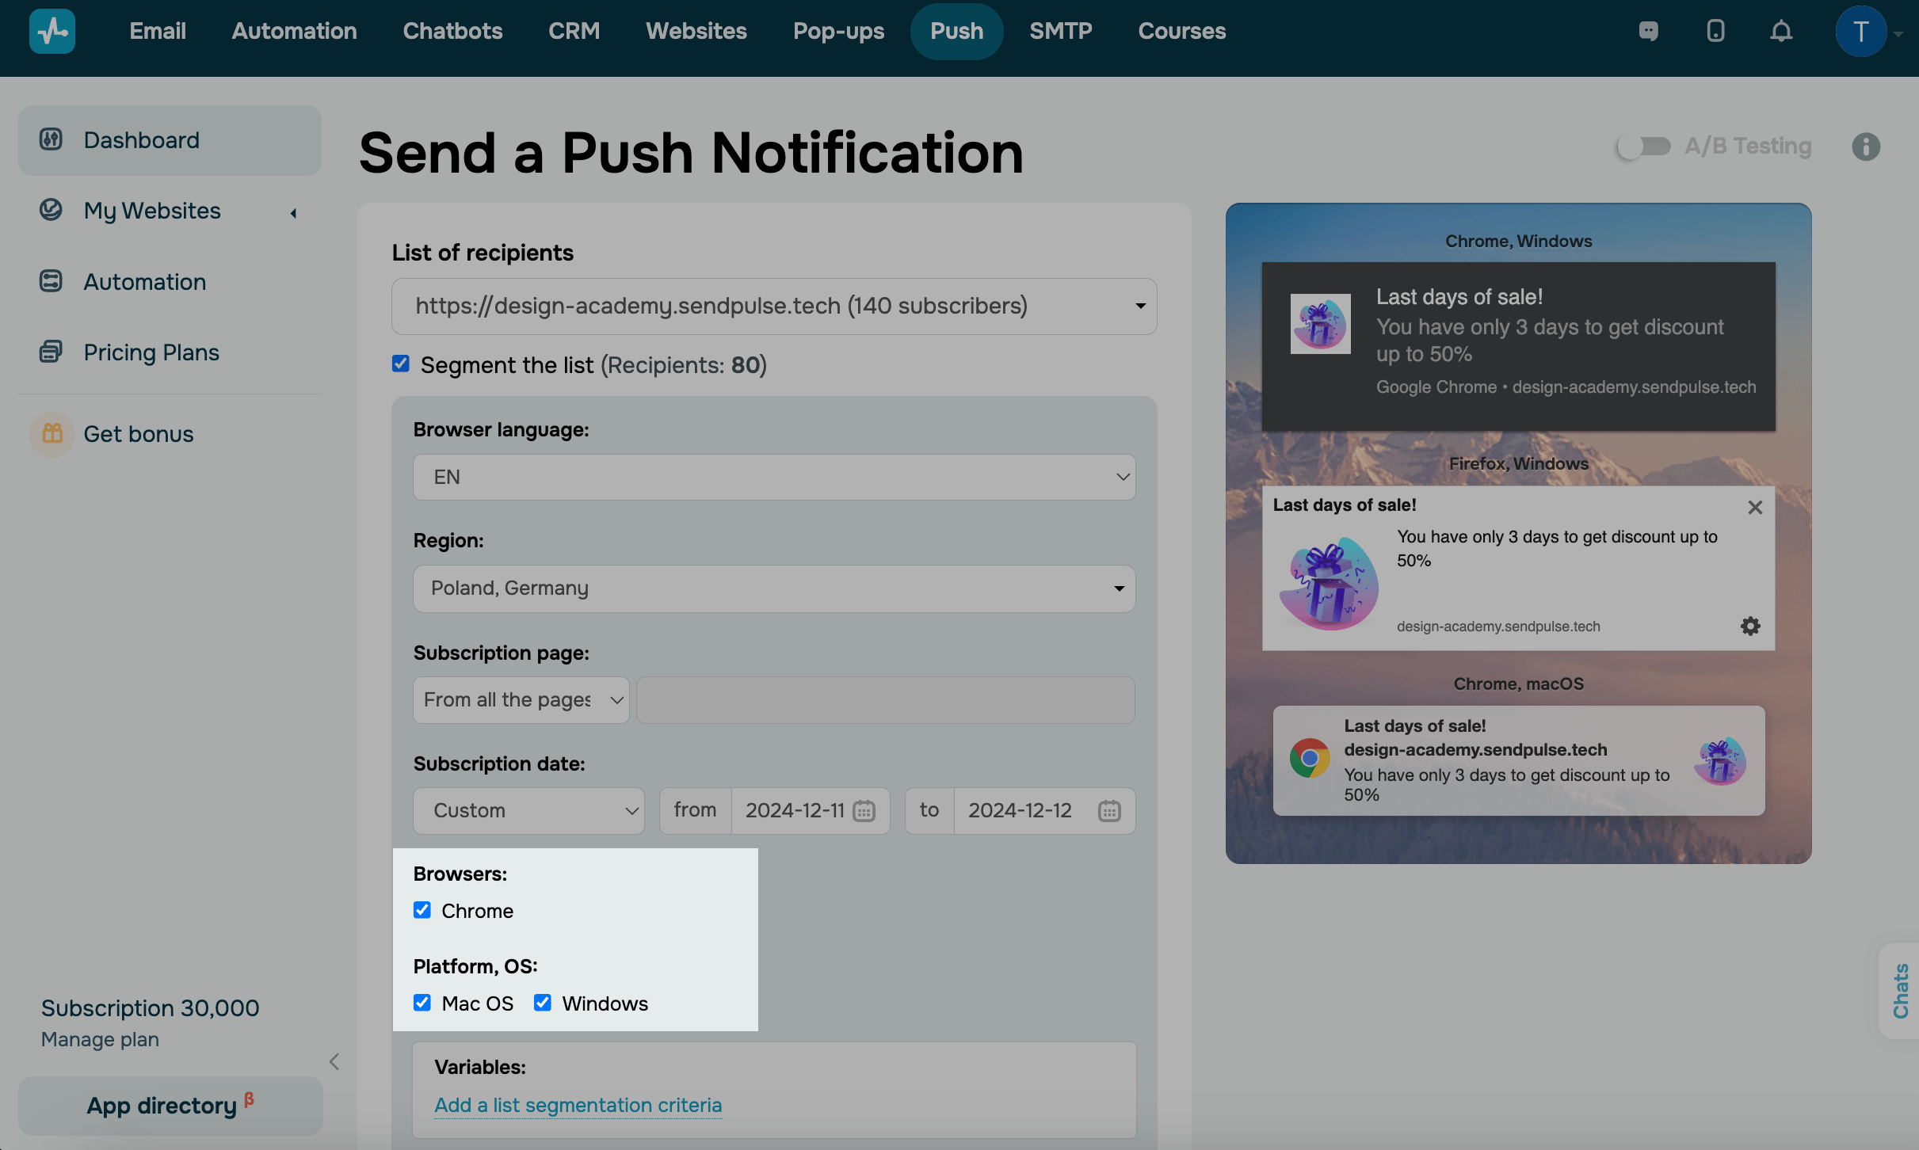Click gift image in Chrome macOS preview
This screenshot has width=1919, height=1150.
point(1720,761)
